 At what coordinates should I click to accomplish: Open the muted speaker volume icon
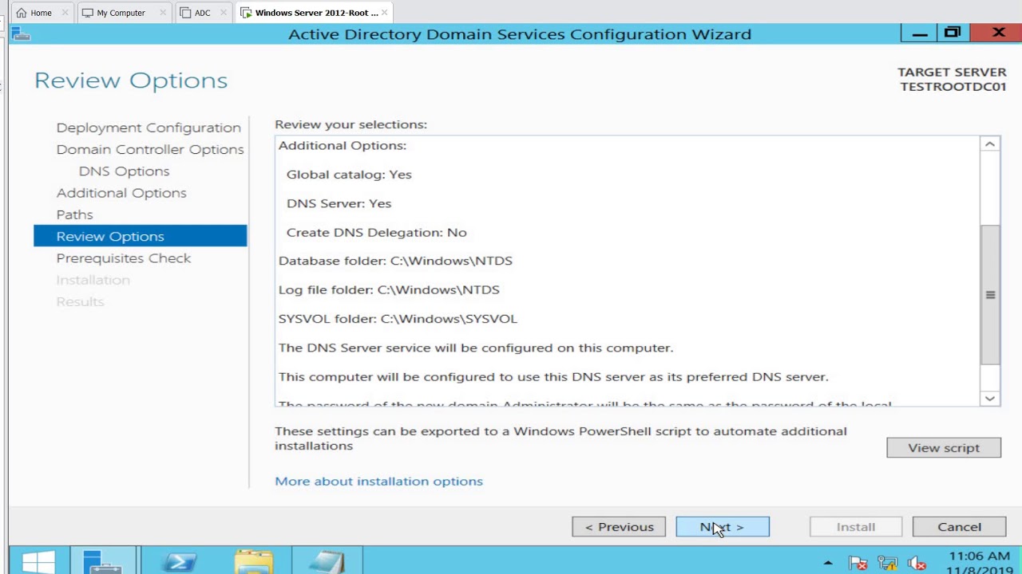tap(916, 563)
